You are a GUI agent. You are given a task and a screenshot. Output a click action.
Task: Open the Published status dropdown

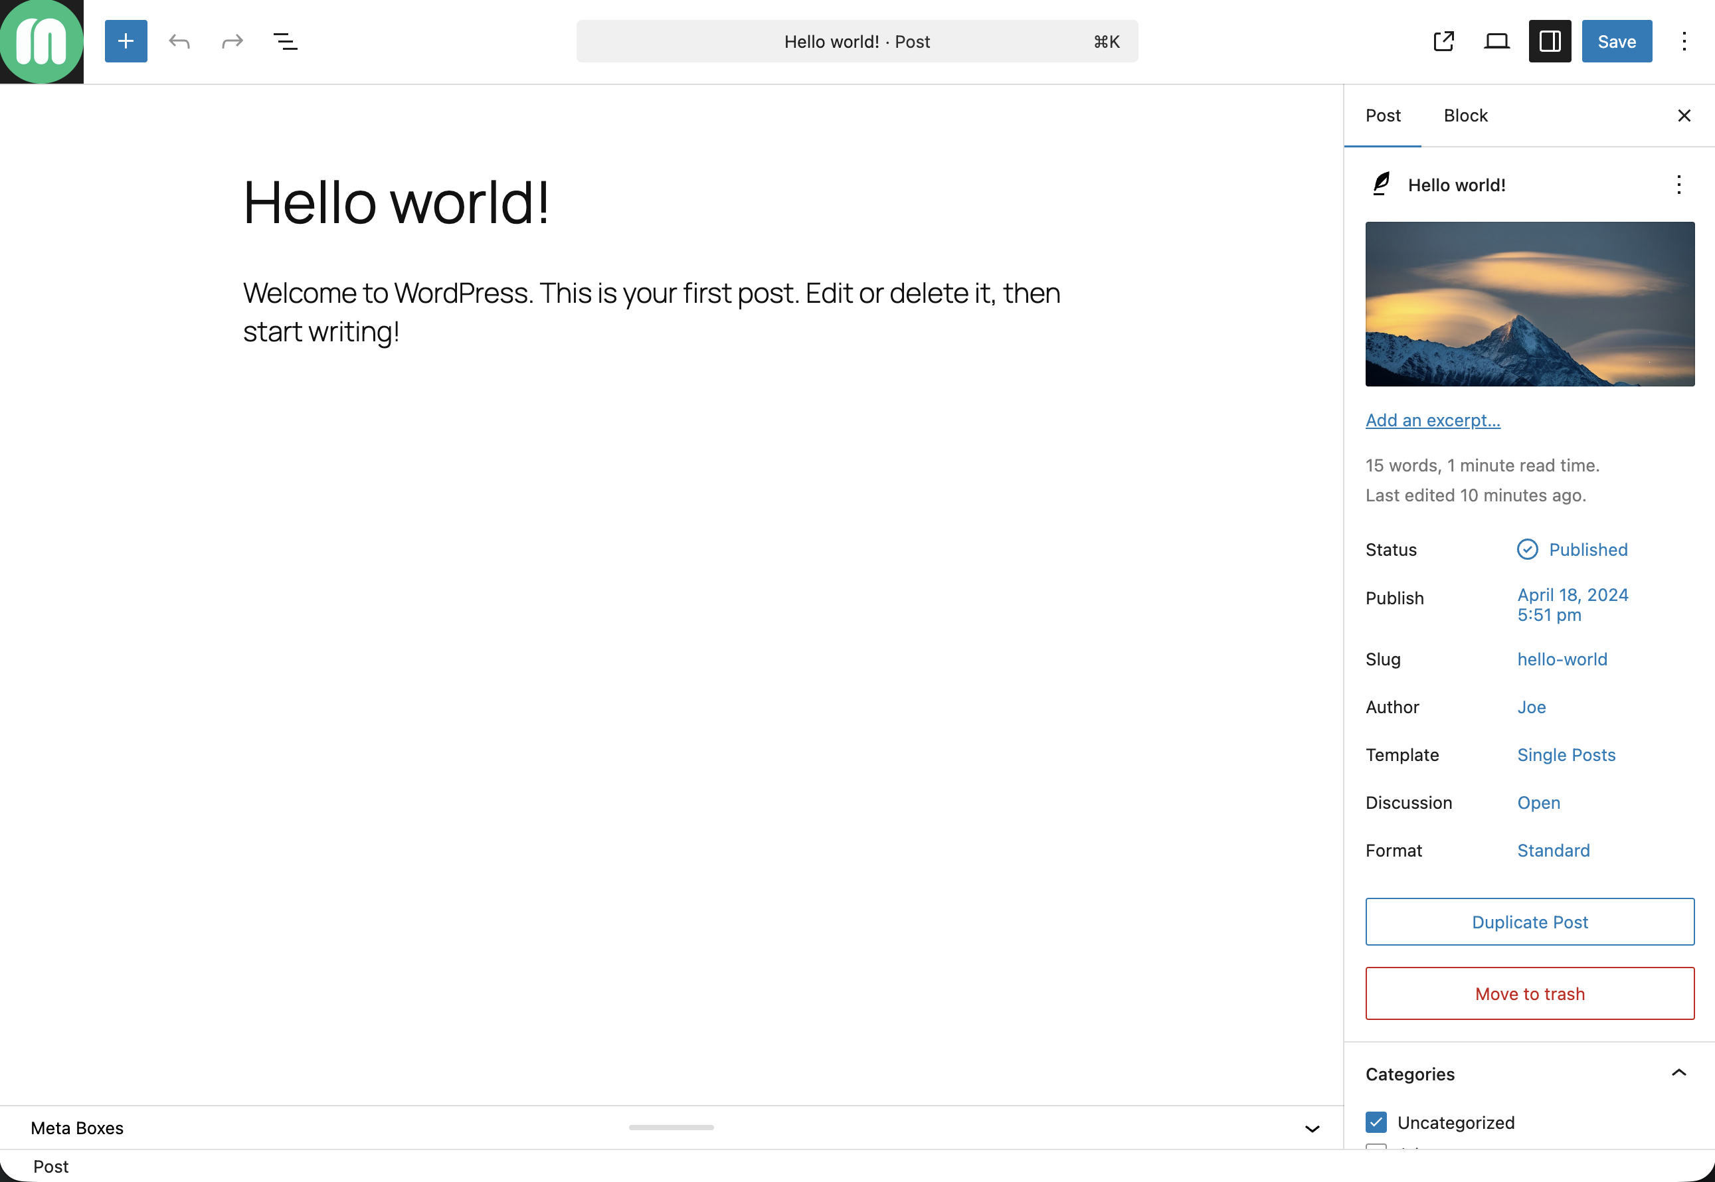pyautogui.click(x=1587, y=550)
